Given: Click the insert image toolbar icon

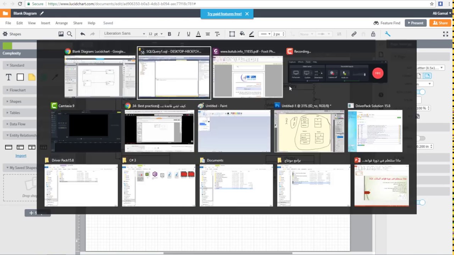Looking at the screenshot, I should tap(61, 34).
